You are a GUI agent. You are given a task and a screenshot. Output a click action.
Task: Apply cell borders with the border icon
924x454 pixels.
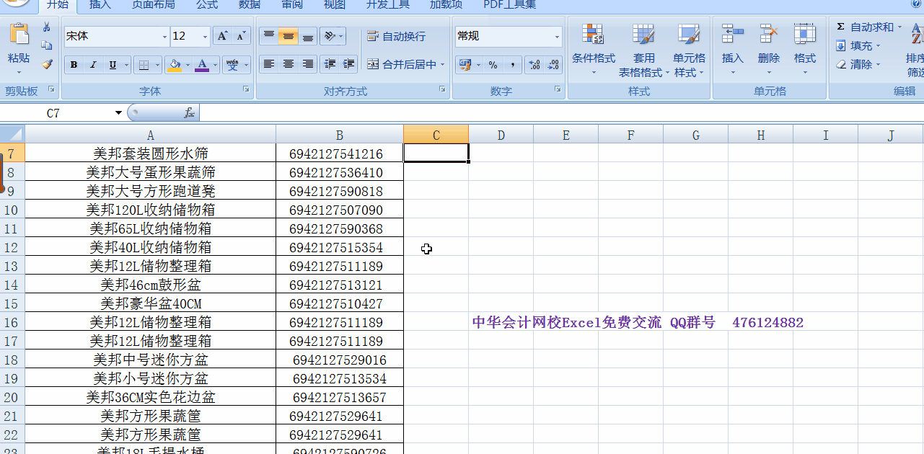click(x=144, y=65)
